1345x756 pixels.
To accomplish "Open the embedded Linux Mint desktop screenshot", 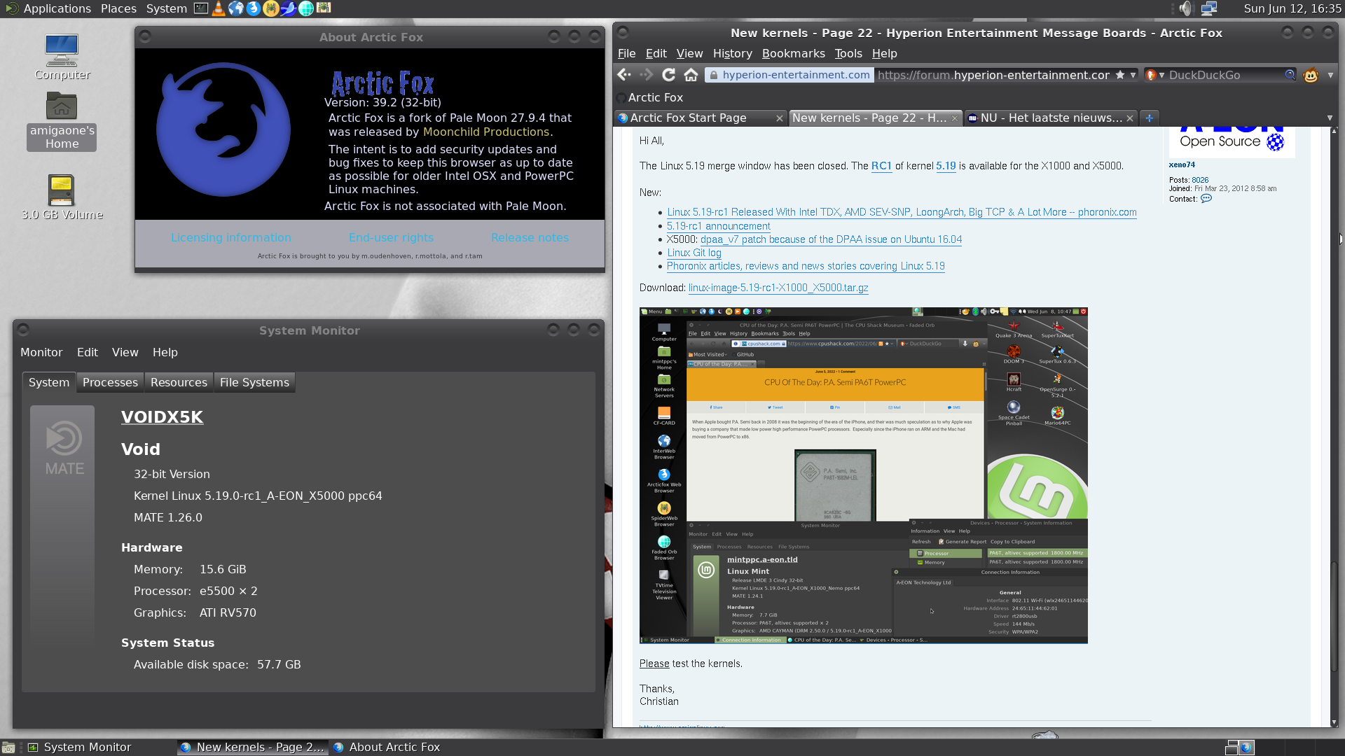I will point(863,475).
